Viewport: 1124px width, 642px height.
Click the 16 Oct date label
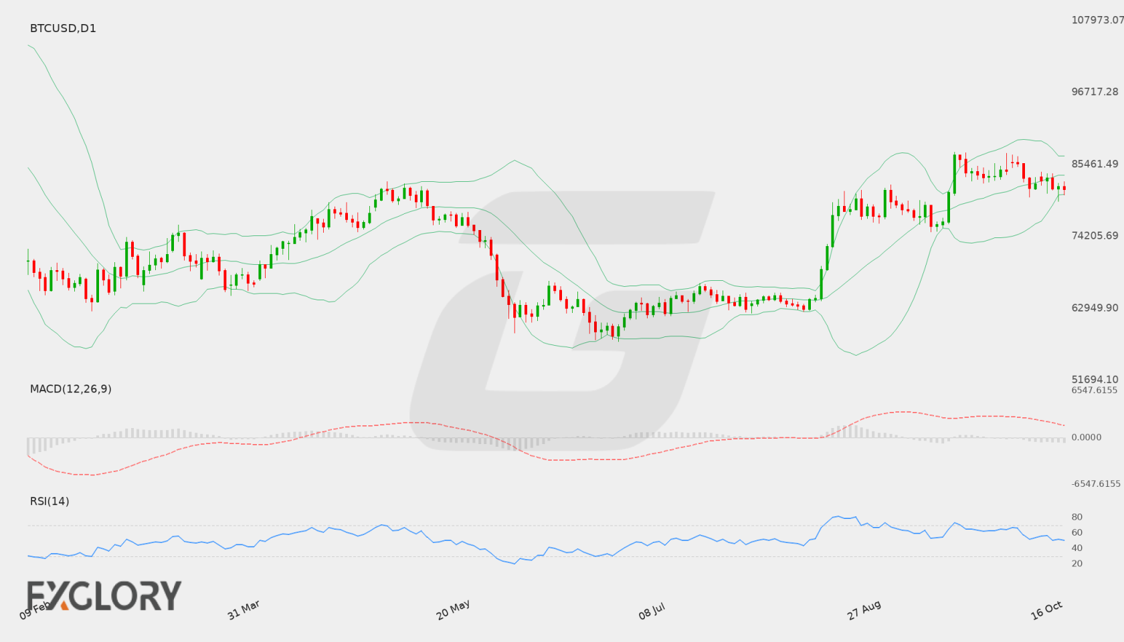click(x=1046, y=610)
